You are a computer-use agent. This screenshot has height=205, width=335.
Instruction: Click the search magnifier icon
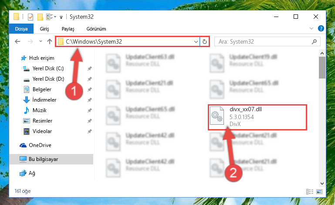coord(314,41)
